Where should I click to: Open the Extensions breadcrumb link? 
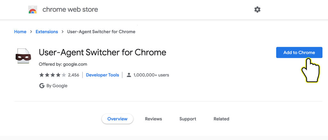[x=47, y=32]
